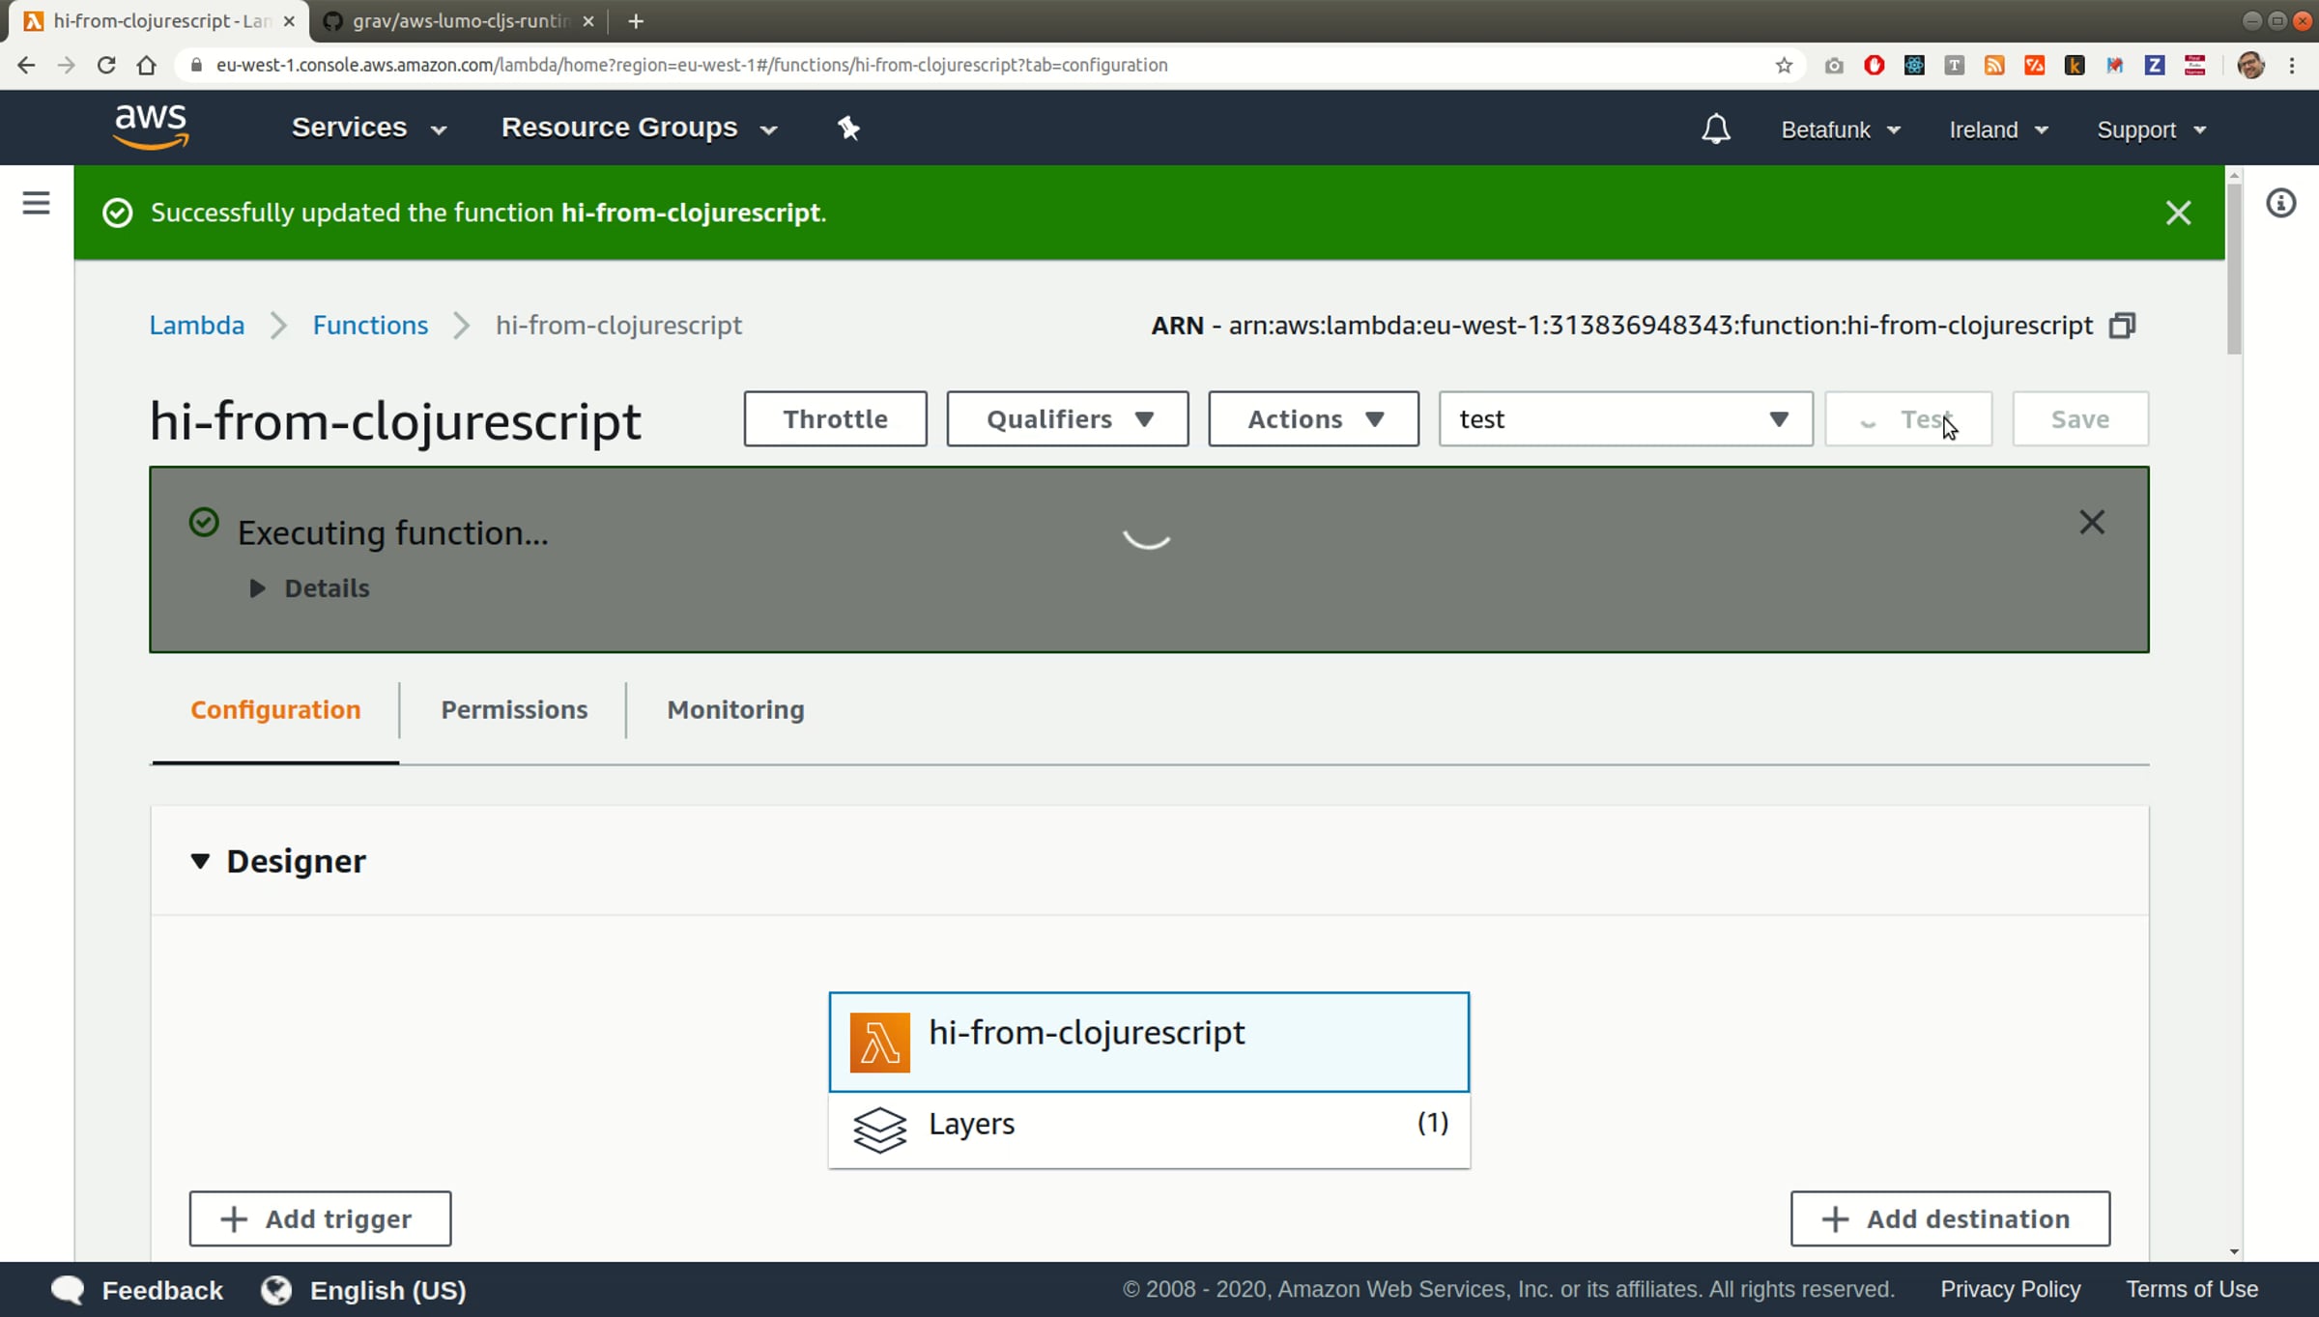Viewport: 2319px width, 1317px height.
Task: Open the pinned shortcuts pushpin icon
Action: 848,128
